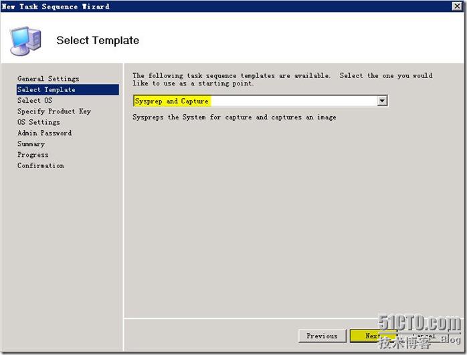Click the Cancel button

pos(424,336)
